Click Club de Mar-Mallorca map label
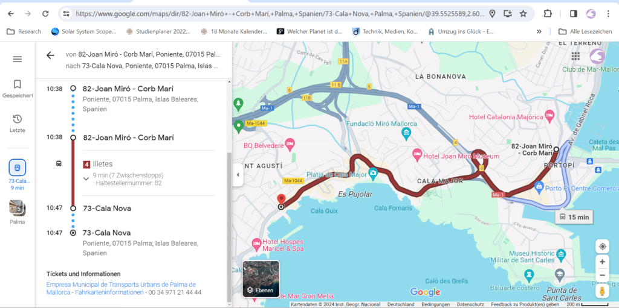The image size is (619, 308). [591, 69]
